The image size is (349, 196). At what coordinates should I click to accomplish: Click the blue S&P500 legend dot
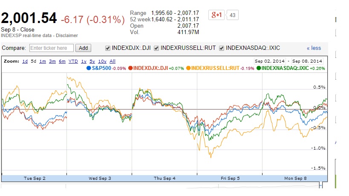click(x=89, y=68)
